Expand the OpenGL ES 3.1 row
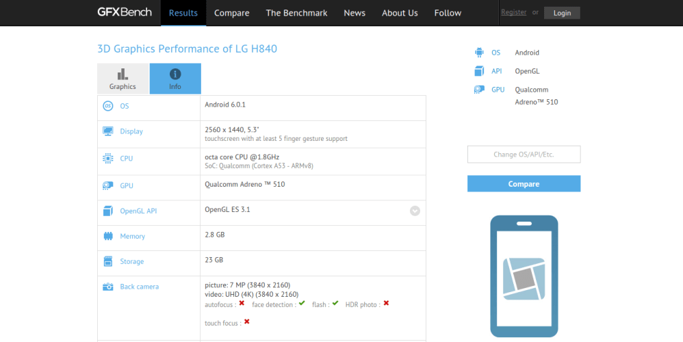 point(415,211)
